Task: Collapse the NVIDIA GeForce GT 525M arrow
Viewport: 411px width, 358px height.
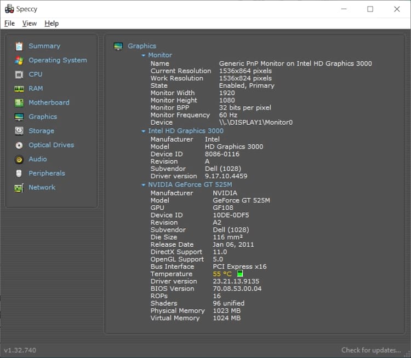Action: [x=144, y=185]
